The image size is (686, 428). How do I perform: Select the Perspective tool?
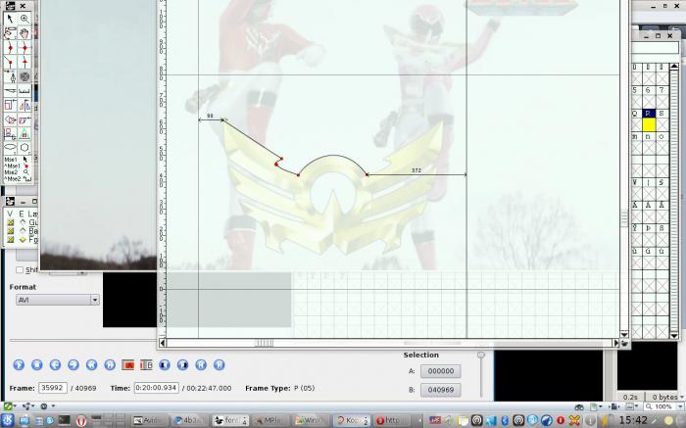(x=24, y=133)
